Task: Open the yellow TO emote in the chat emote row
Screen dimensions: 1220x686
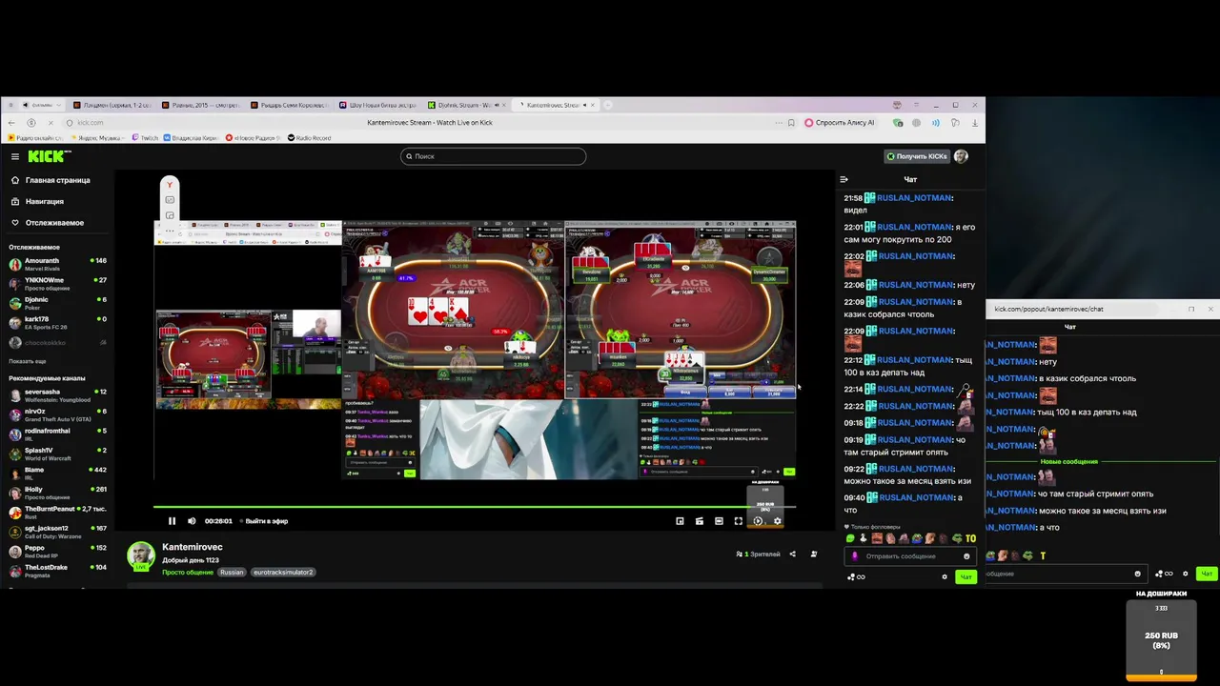Action: coord(970,539)
